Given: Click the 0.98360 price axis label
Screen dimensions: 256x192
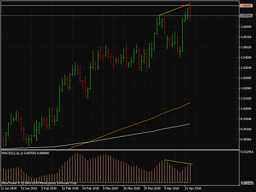Looking at the screenshot, I should pyautogui.click(x=246, y=140).
